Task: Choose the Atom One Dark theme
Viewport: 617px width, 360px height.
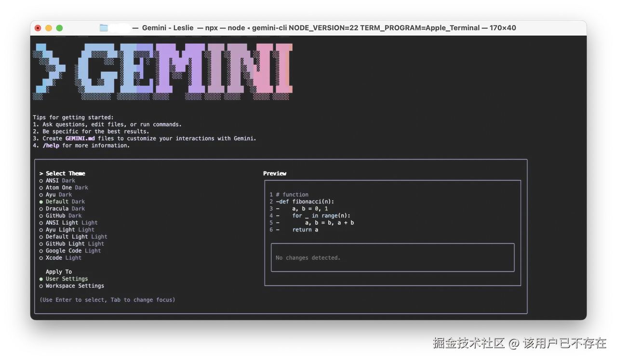Action: [x=64, y=187]
